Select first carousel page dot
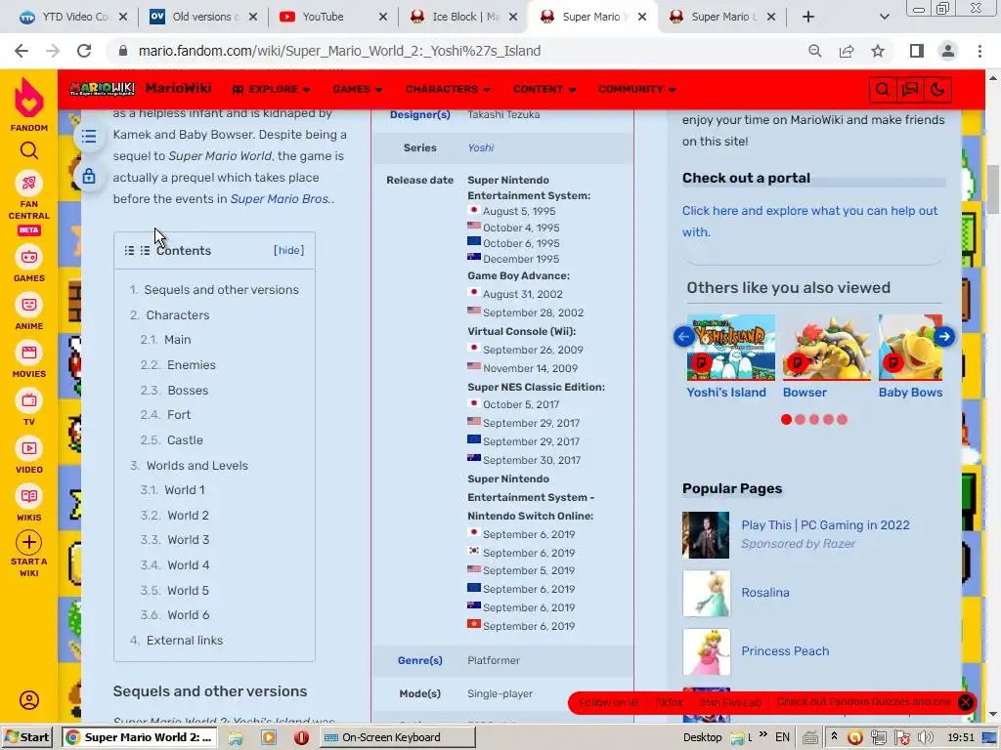The width and height of the screenshot is (1001, 750). click(x=786, y=420)
